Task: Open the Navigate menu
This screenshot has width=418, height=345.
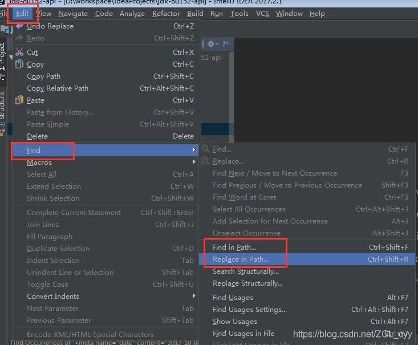Action: click(x=73, y=14)
